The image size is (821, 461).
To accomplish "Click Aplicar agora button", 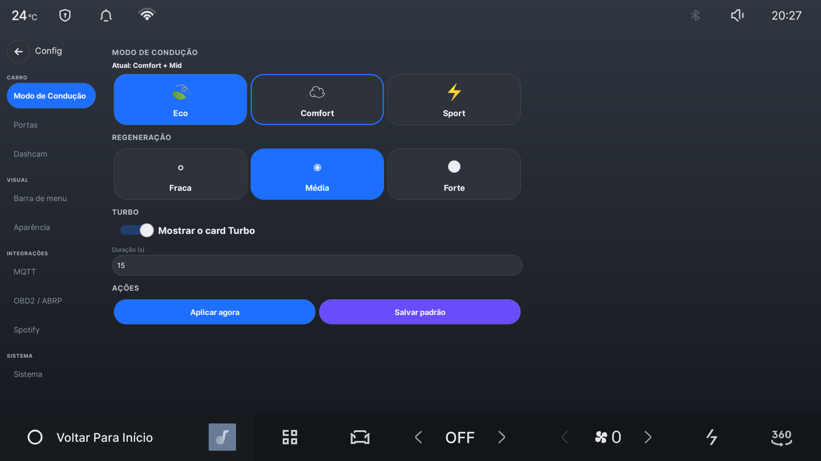I will [215, 312].
